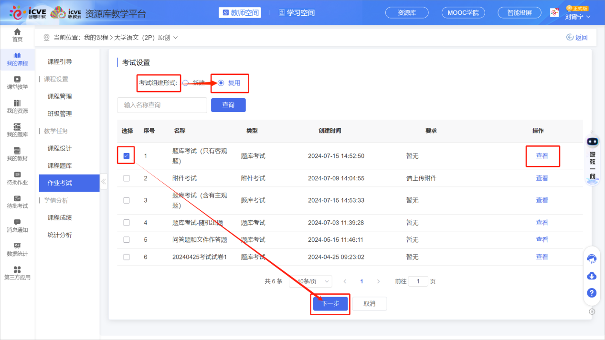The image size is (605, 340).
Task: Select the 新建 radio button
Action: tap(186, 83)
